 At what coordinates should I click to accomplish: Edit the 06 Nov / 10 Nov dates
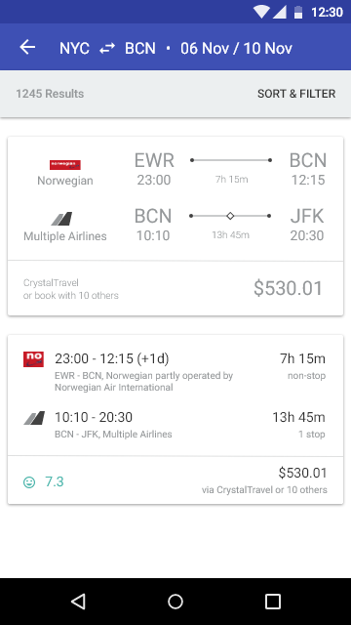coord(236,48)
